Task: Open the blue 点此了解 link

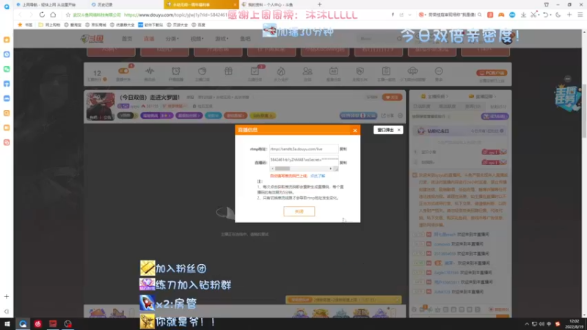Action: point(318,176)
